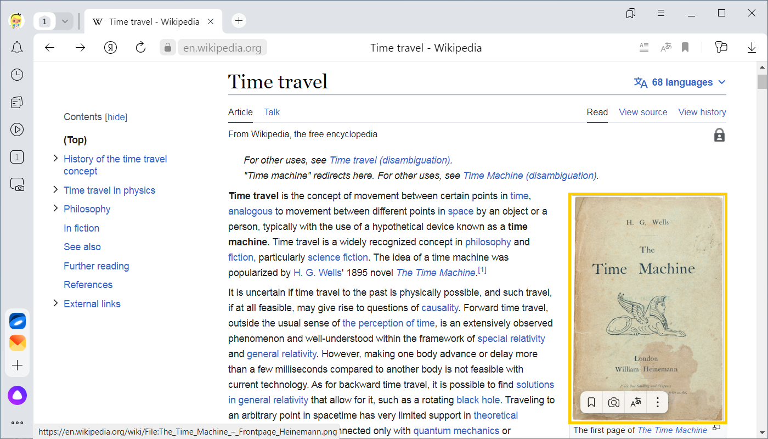Save the book image to collections
The image size is (768, 439).
click(591, 403)
